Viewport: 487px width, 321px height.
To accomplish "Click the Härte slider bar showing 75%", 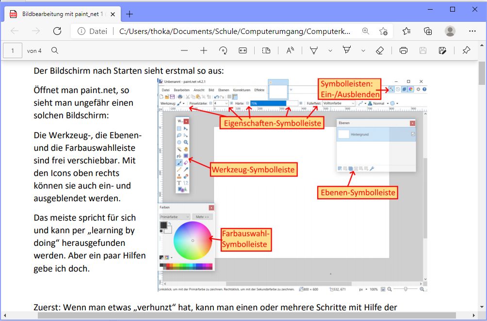I will click(x=274, y=103).
